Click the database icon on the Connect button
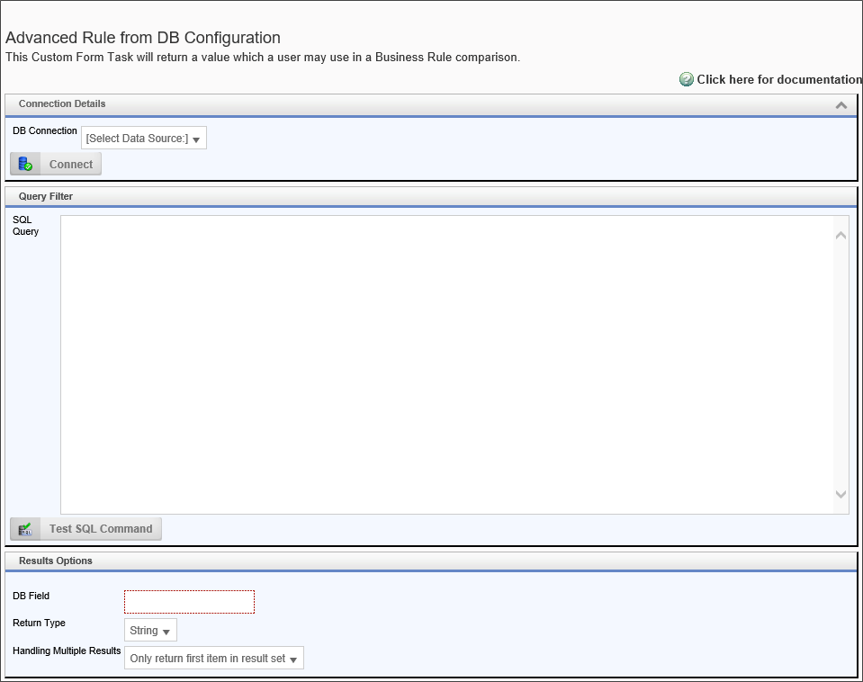Viewport: 863px width, 682px height. (25, 164)
